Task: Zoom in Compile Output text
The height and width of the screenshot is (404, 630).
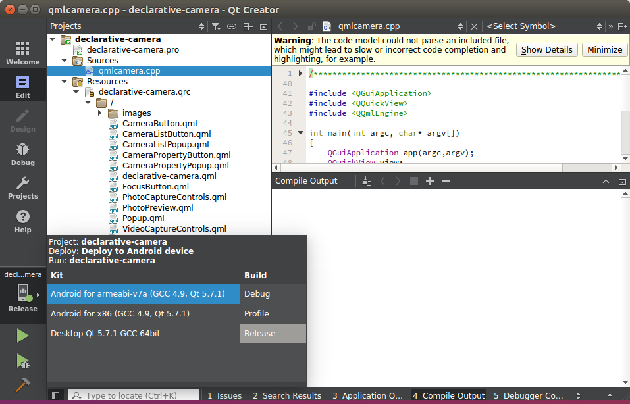Action: 429,181
